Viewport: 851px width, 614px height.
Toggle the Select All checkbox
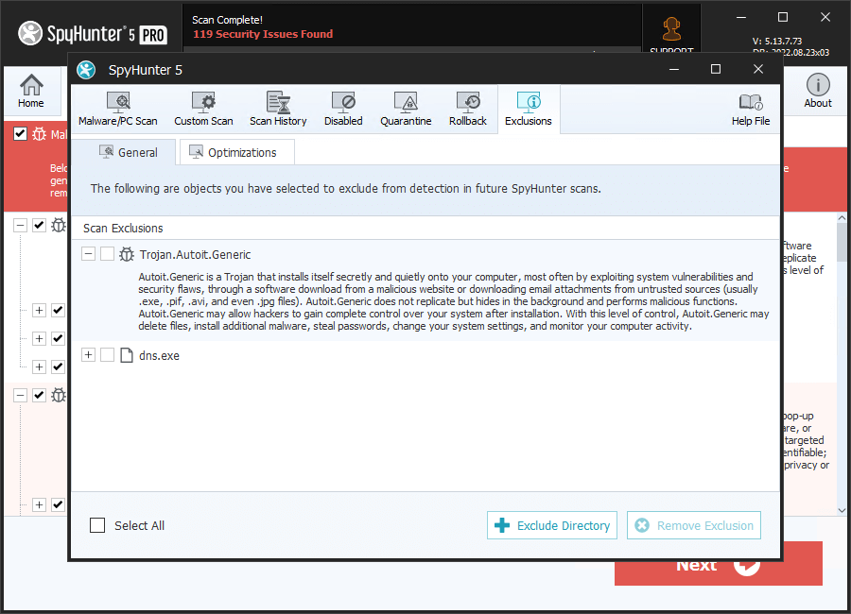(x=97, y=525)
